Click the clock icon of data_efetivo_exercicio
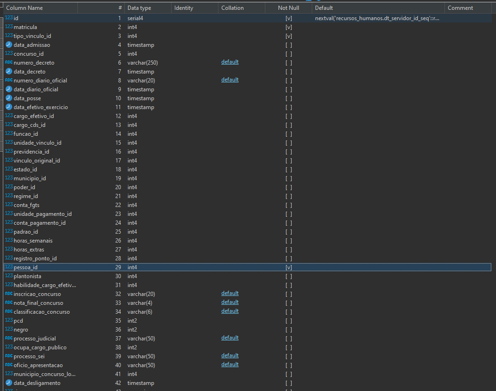This screenshot has height=391, width=496. click(x=9, y=107)
